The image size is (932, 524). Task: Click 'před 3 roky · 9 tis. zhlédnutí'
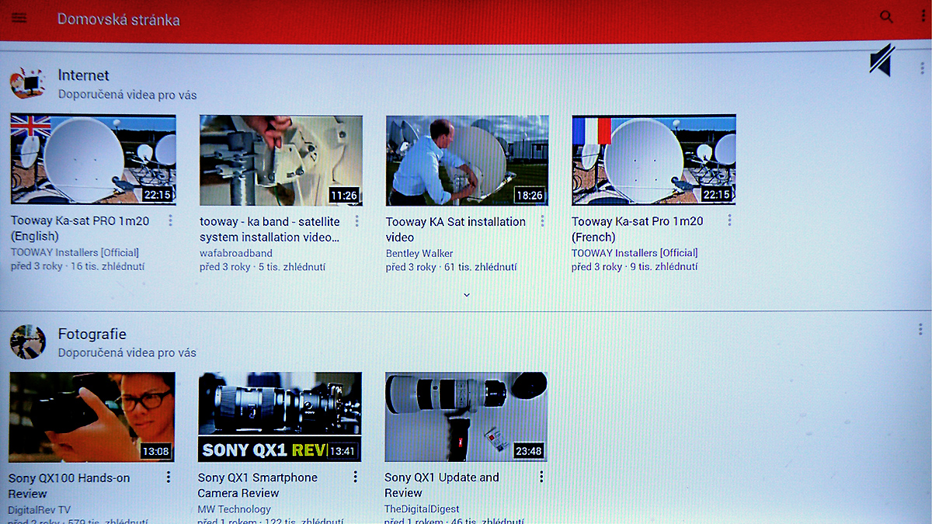point(635,266)
